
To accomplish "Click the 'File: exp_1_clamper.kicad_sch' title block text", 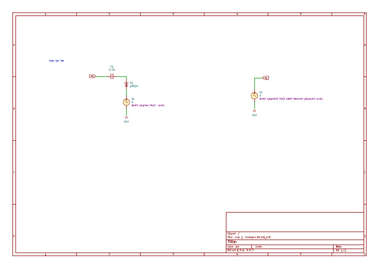I will pos(249,237).
